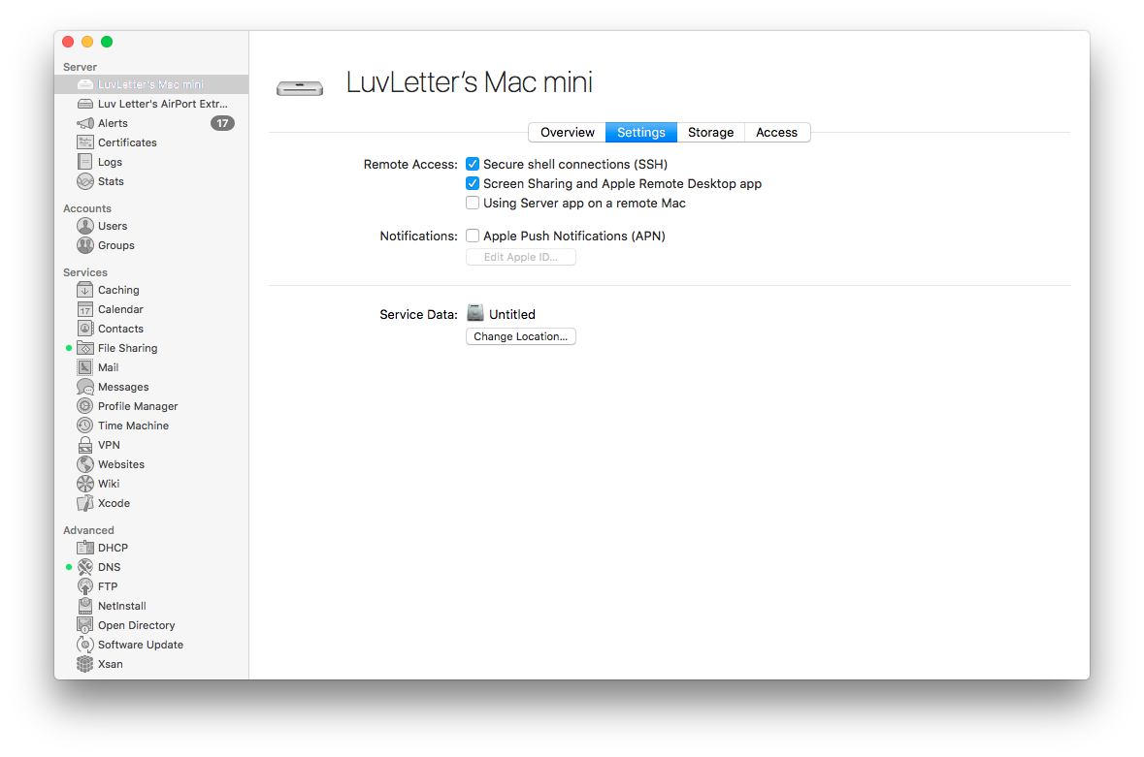Click the Untitled volume name
Screen dimensions: 1144x757
coord(512,315)
